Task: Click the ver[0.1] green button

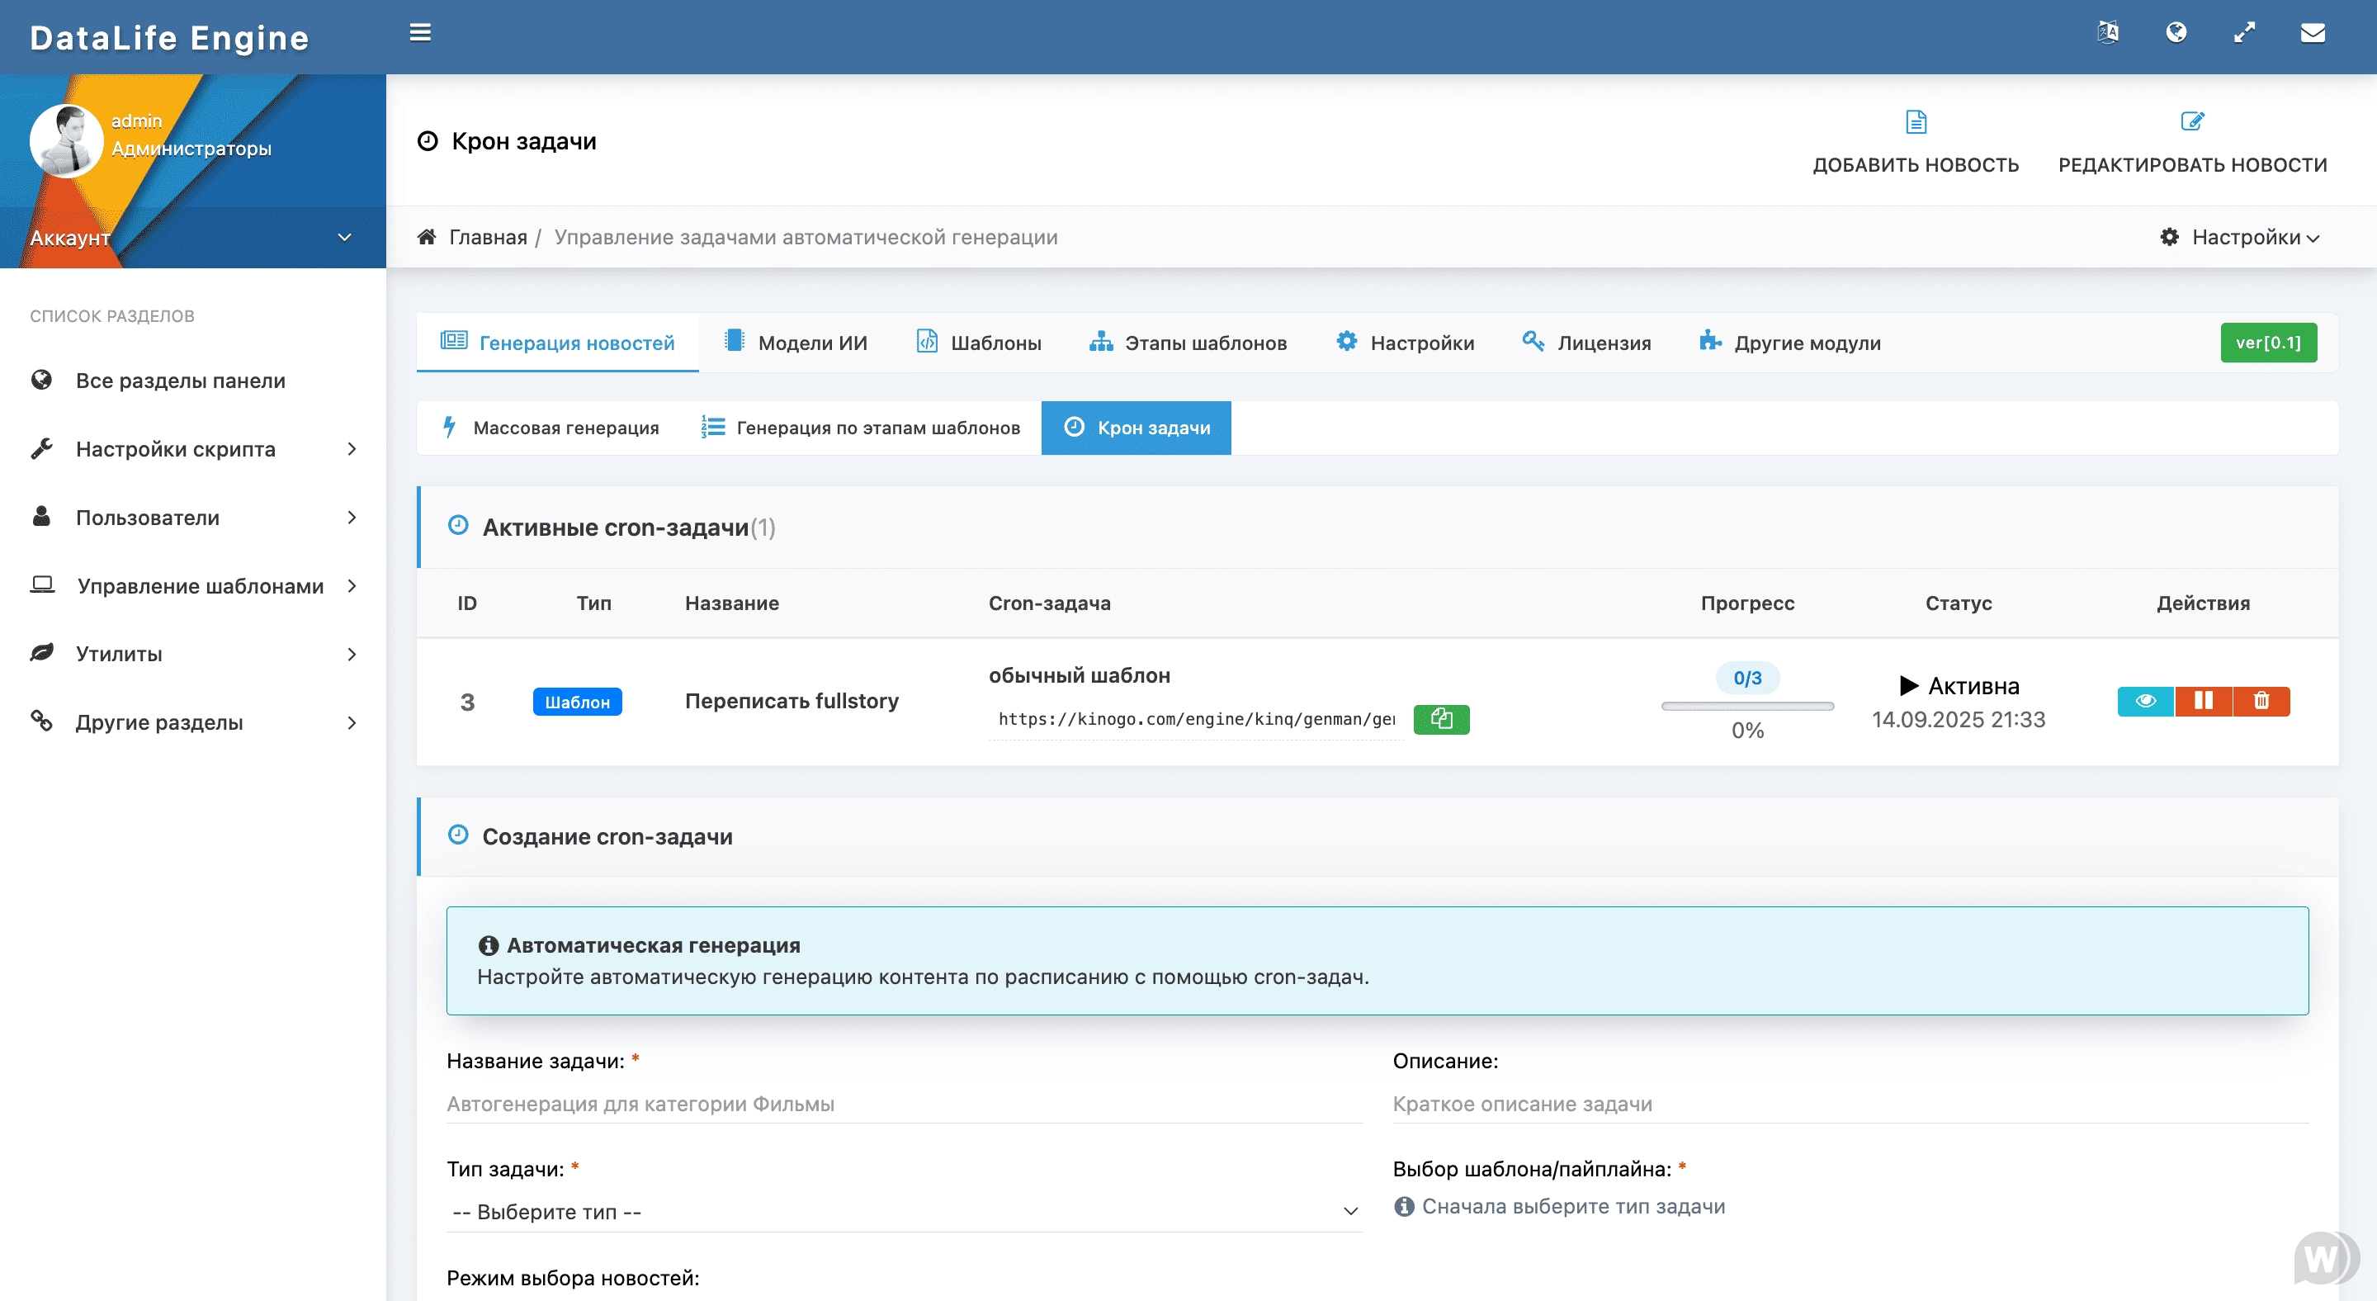Action: [2267, 343]
